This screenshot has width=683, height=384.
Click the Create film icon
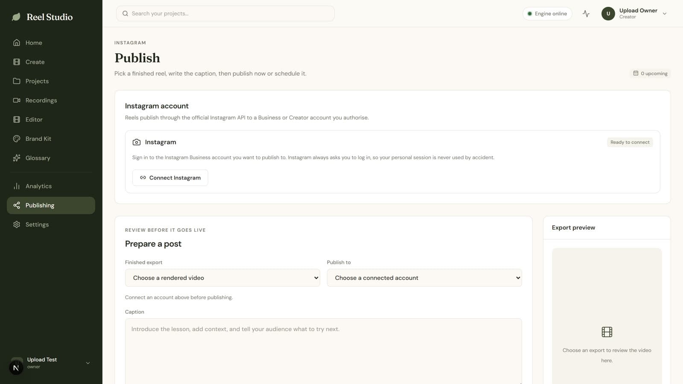pyautogui.click(x=17, y=62)
